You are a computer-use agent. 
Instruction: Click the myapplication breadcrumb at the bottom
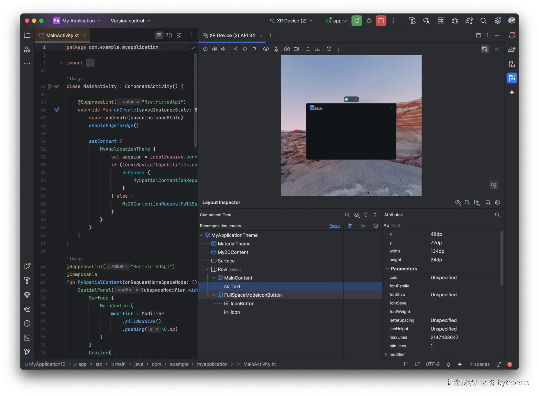(x=212, y=364)
